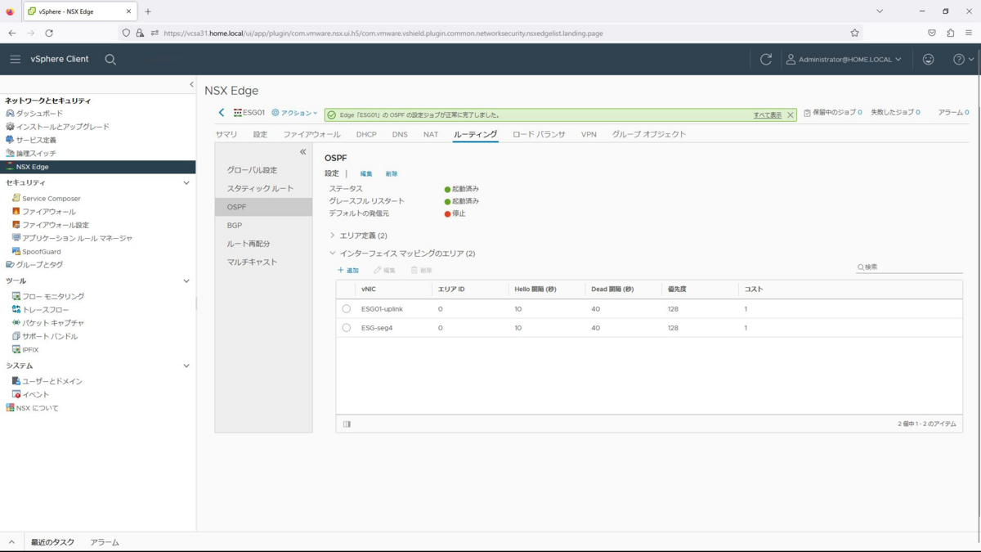Click 保留中のジョブ counter

click(x=833, y=112)
